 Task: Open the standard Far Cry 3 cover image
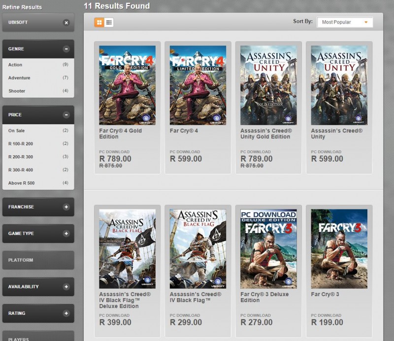(339, 249)
